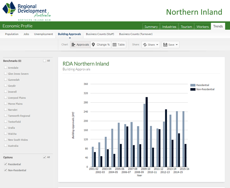Click the Save floppy disk icon
Image resolution: width=230 pixels, height=188 pixels.
click(x=165, y=45)
